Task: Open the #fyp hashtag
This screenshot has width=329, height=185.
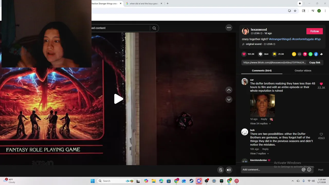Action: (x=318, y=39)
